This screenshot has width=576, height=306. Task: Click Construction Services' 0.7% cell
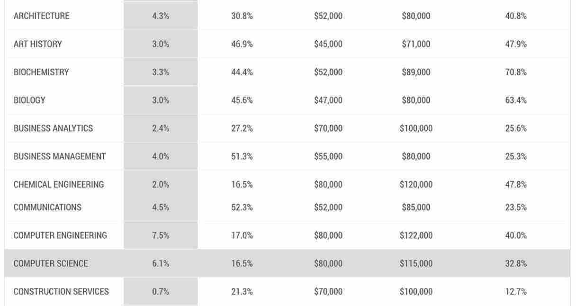coord(161,291)
